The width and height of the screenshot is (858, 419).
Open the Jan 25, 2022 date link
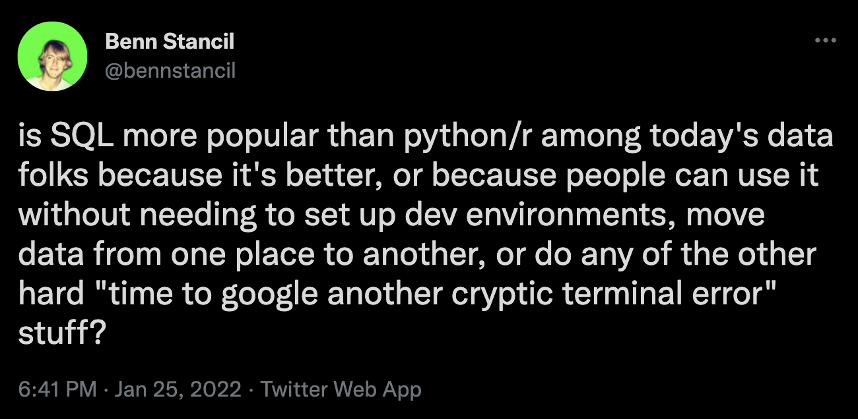click(178, 389)
